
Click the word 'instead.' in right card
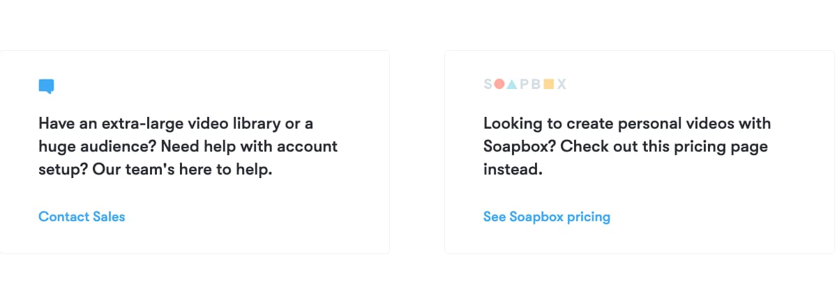tap(512, 169)
